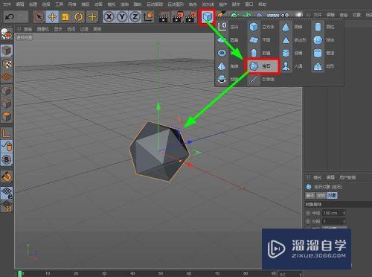Enable Axis mode L-shaped icon

pyautogui.click(x=7, y=133)
